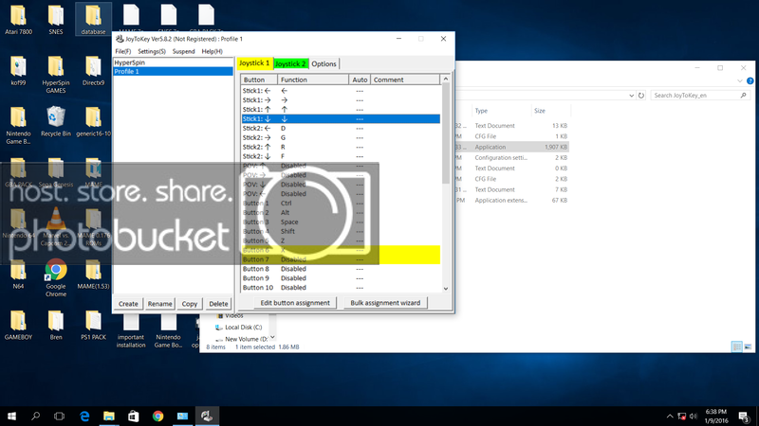Click the Windows Start button

pos(13,416)
